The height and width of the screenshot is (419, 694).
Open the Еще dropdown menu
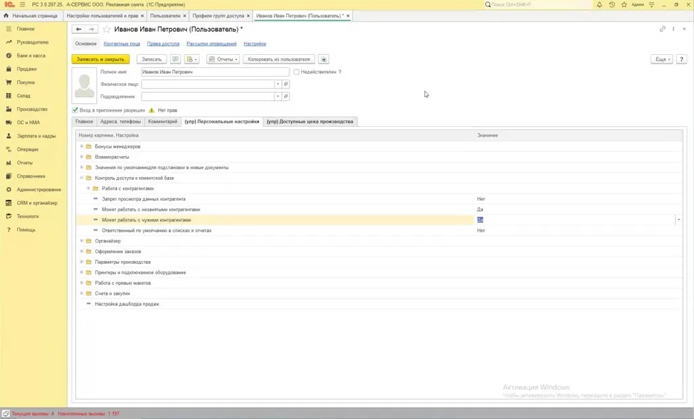pos(662,59)
